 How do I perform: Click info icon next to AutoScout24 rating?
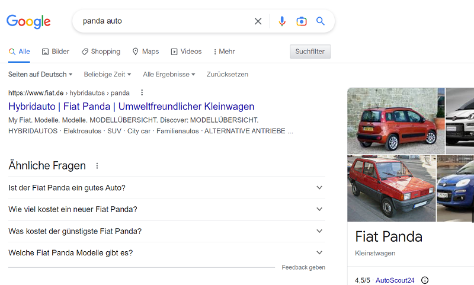pyautogui.click(x=424, y=280)
